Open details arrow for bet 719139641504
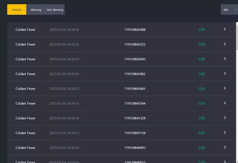The image size is (238, 163). click(225, 103)
